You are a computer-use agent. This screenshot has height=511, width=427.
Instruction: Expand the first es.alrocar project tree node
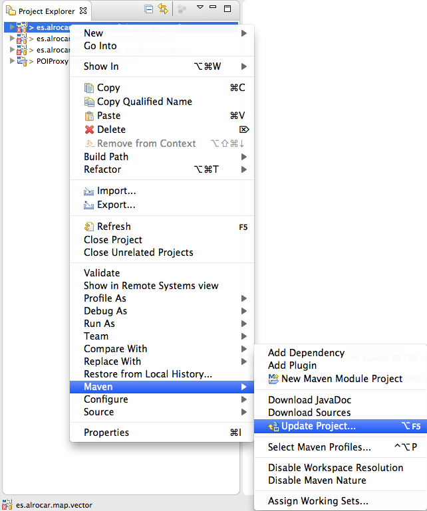(12, 27)
